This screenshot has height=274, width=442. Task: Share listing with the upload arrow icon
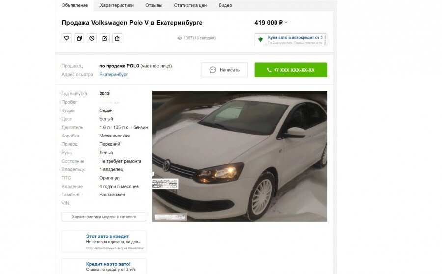pos(117,38)
